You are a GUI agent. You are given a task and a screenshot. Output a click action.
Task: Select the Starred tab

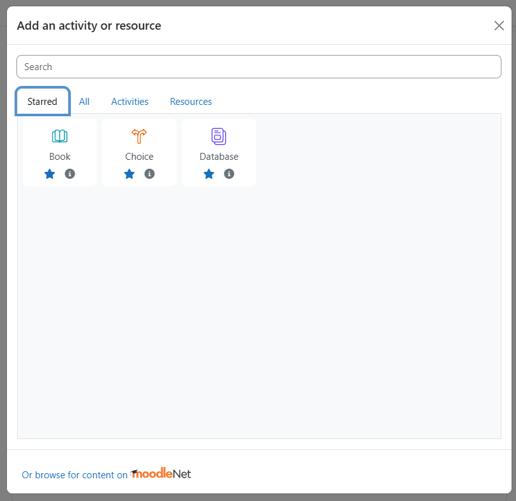tap(42, 102)
